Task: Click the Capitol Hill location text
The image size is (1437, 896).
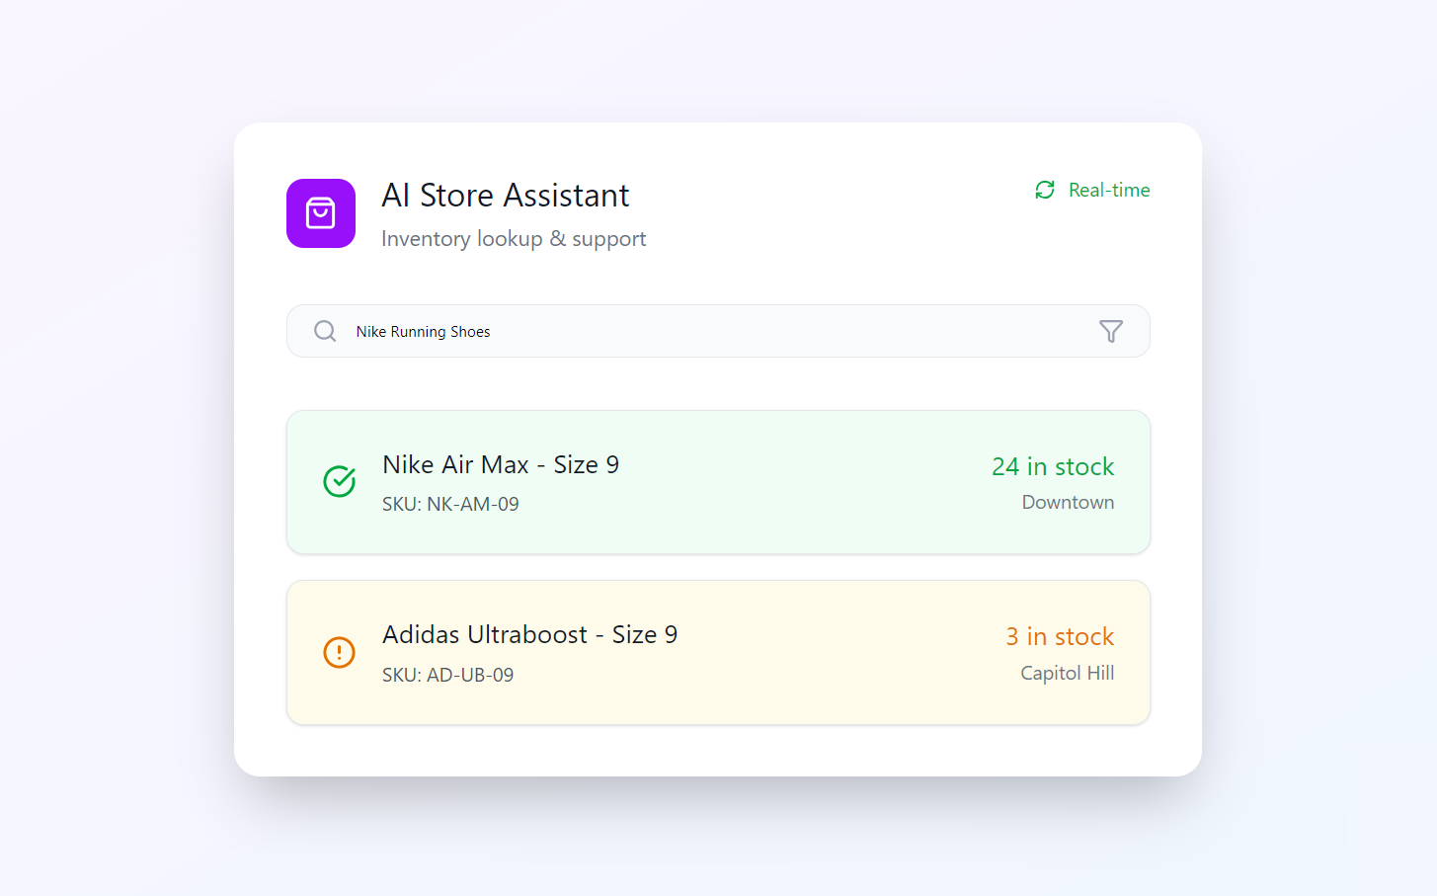Action: pyautogui.click(x=1067, y=673)
